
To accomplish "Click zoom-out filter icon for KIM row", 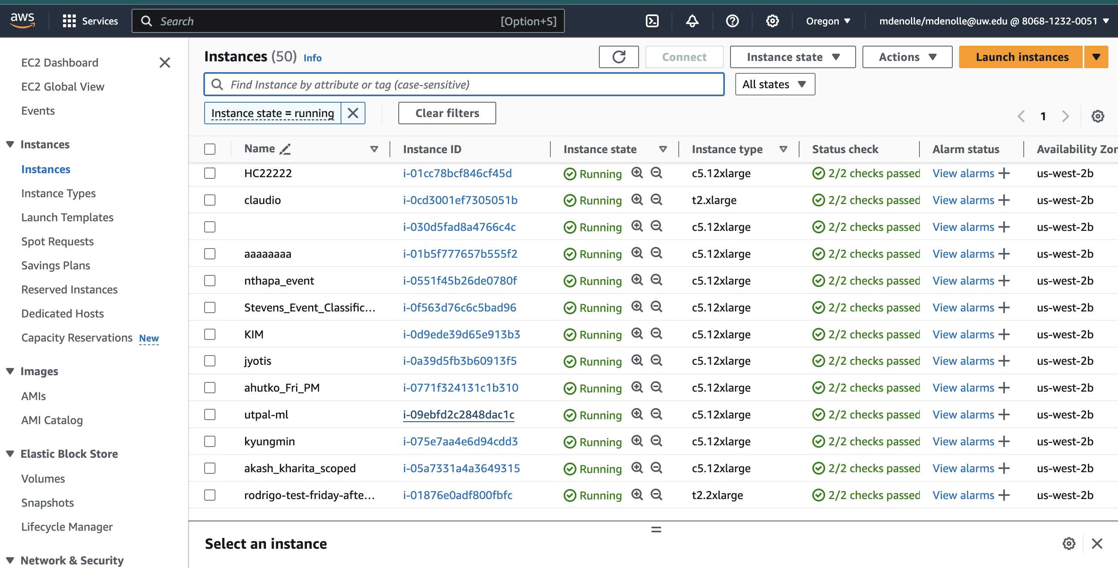I will (656, 334).
